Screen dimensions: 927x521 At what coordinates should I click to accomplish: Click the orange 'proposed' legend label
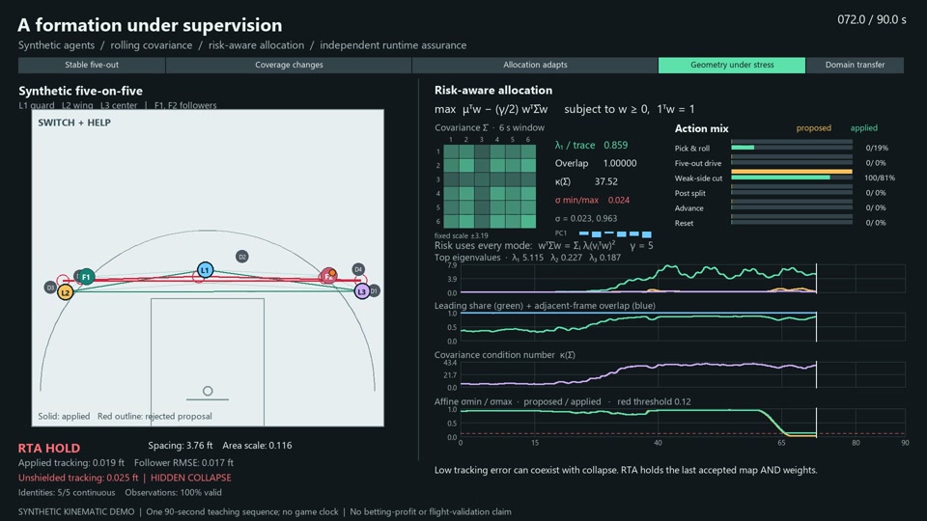click(x=813, y=128)
